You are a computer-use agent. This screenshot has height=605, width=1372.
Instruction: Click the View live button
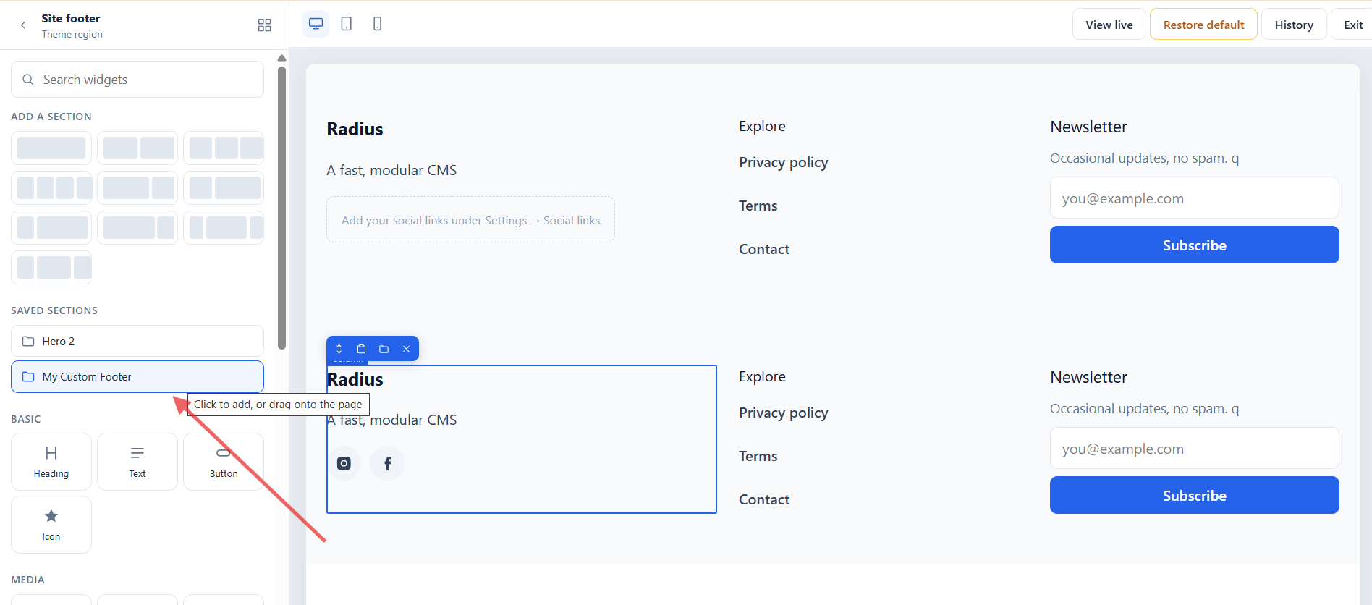(x=1109, y=25)
